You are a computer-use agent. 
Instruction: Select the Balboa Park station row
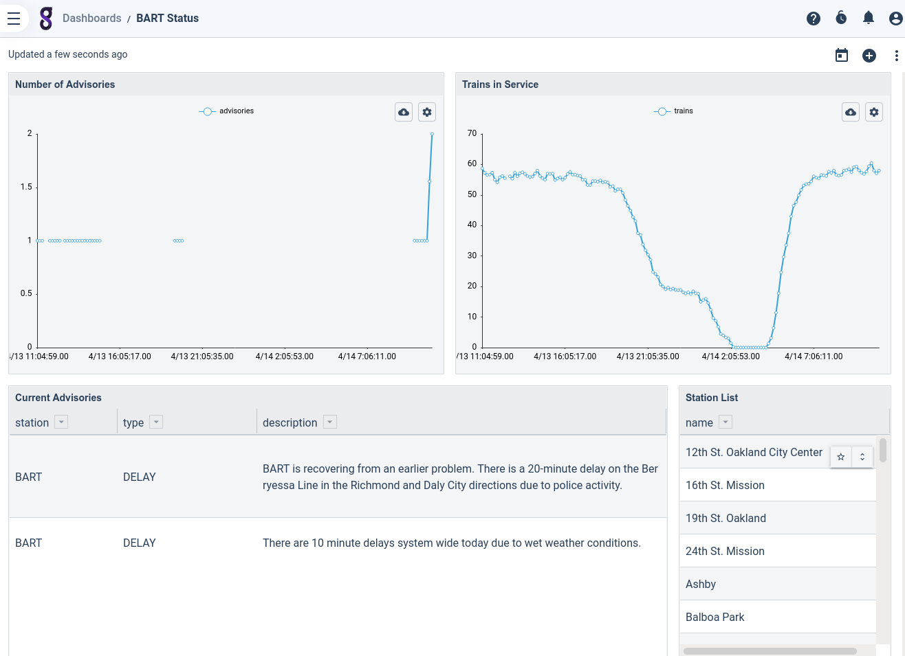[778, 617]
